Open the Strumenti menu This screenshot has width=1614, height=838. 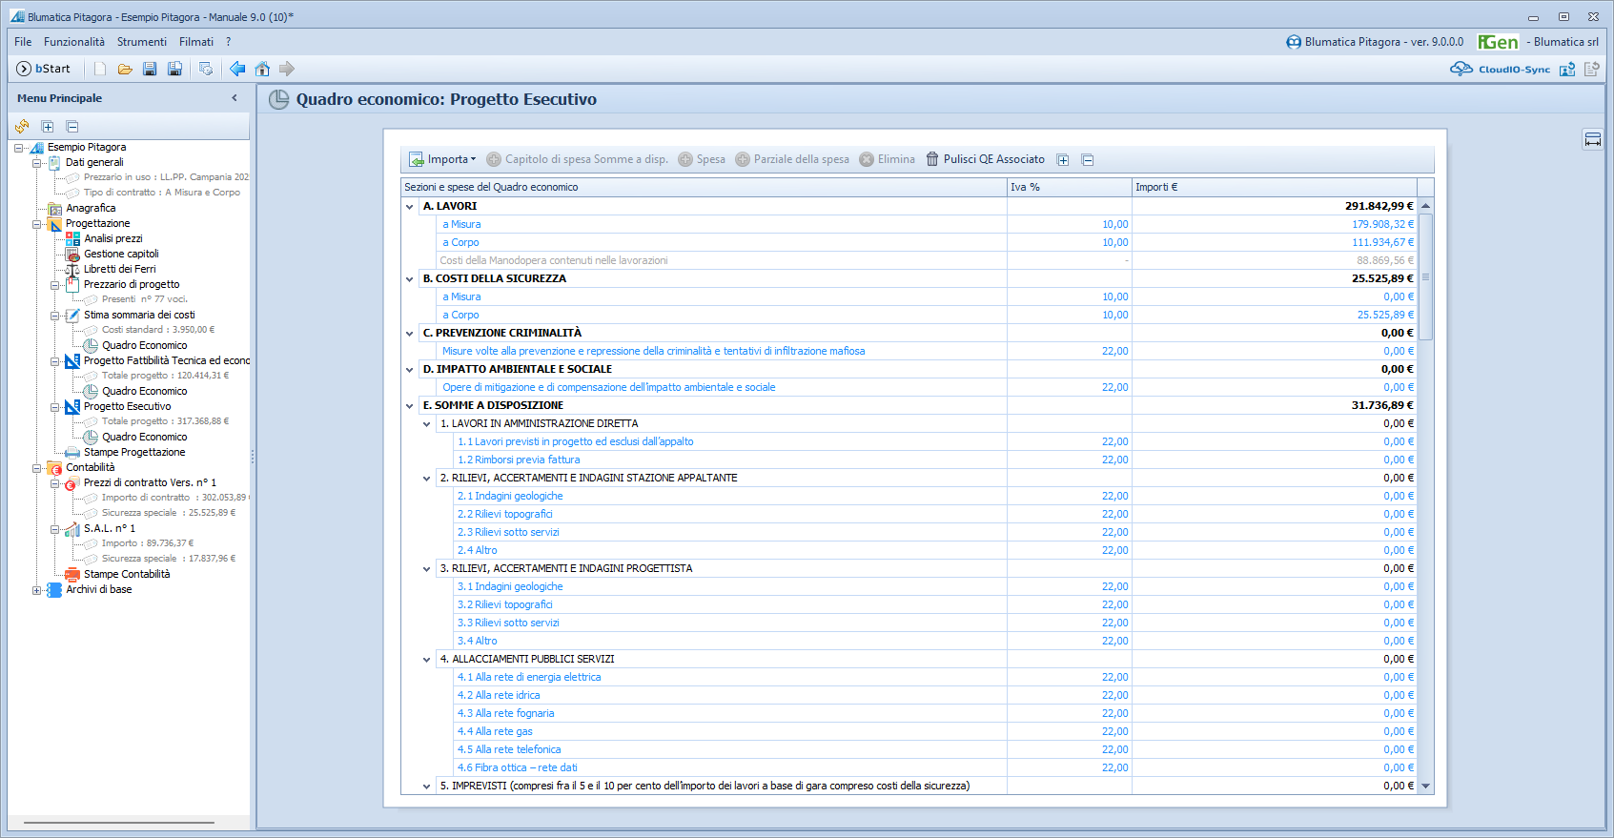point(141,42)
